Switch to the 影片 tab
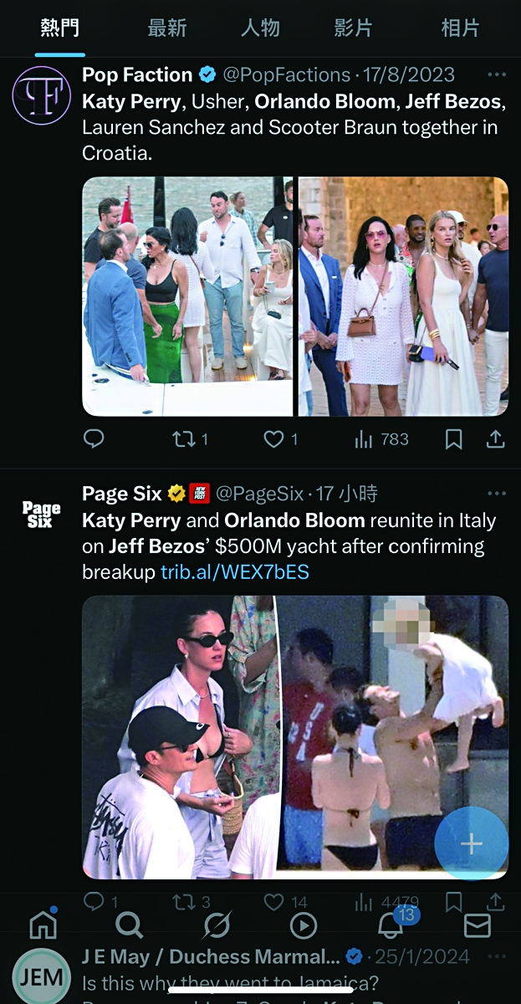Image resolution: width=521 pixels, height=1004 pixels. [353, 28]
